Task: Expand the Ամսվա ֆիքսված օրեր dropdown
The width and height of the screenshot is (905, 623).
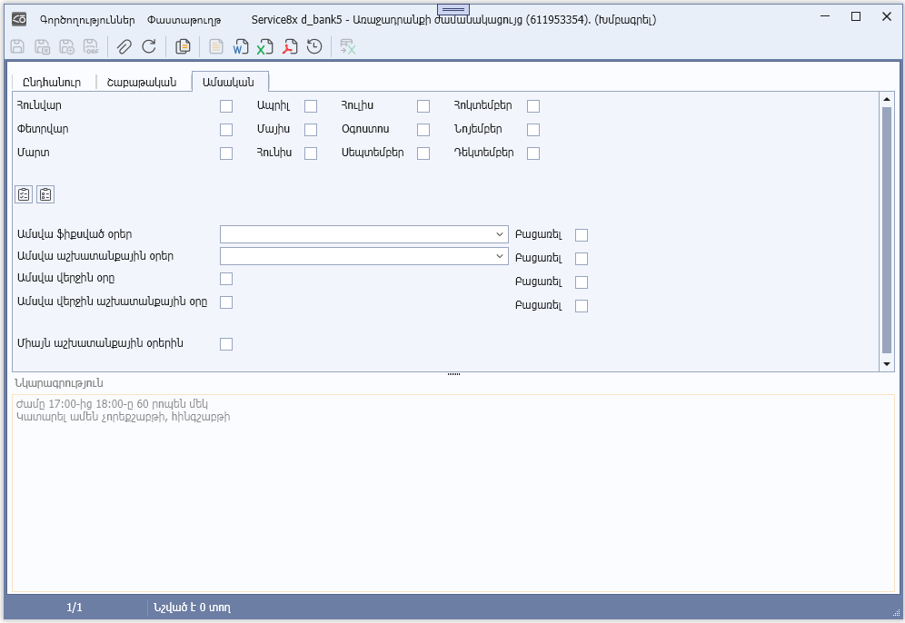Action: [500, 234]
